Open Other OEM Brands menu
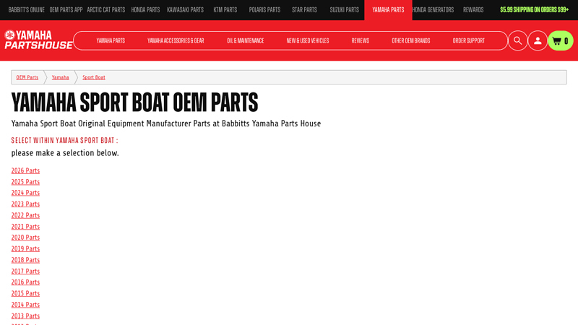Image resolution: width=578 pixels, height=325 pixels. click(x=411, y=40)
